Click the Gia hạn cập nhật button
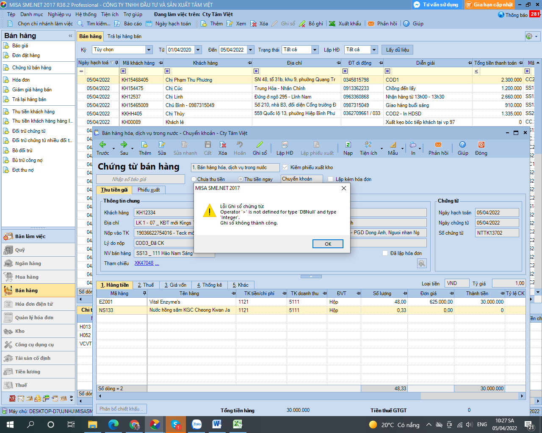Viewport: 542px width, 433px height. coord(489,5)
